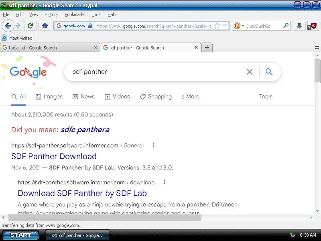Click the vertical scrollbar up arrow
Image resolution: width=321 pixels, height=241 pixels.
pyautogui.click(x=317, y=55)
